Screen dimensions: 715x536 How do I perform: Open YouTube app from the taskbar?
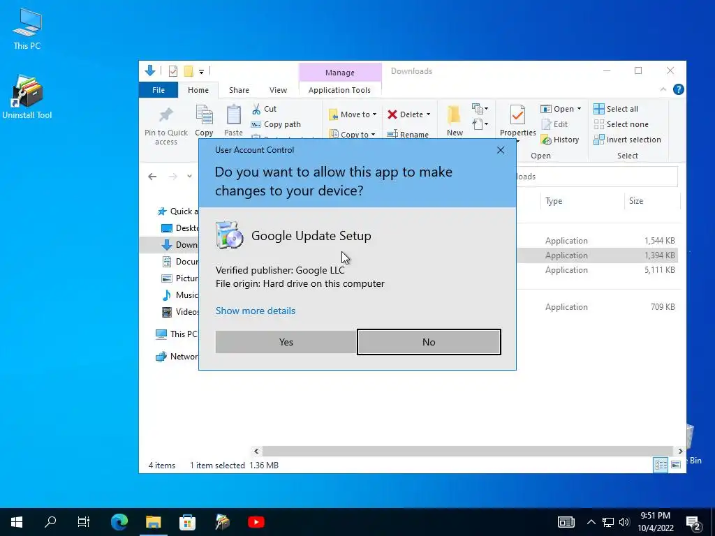[x=256, y=522]
